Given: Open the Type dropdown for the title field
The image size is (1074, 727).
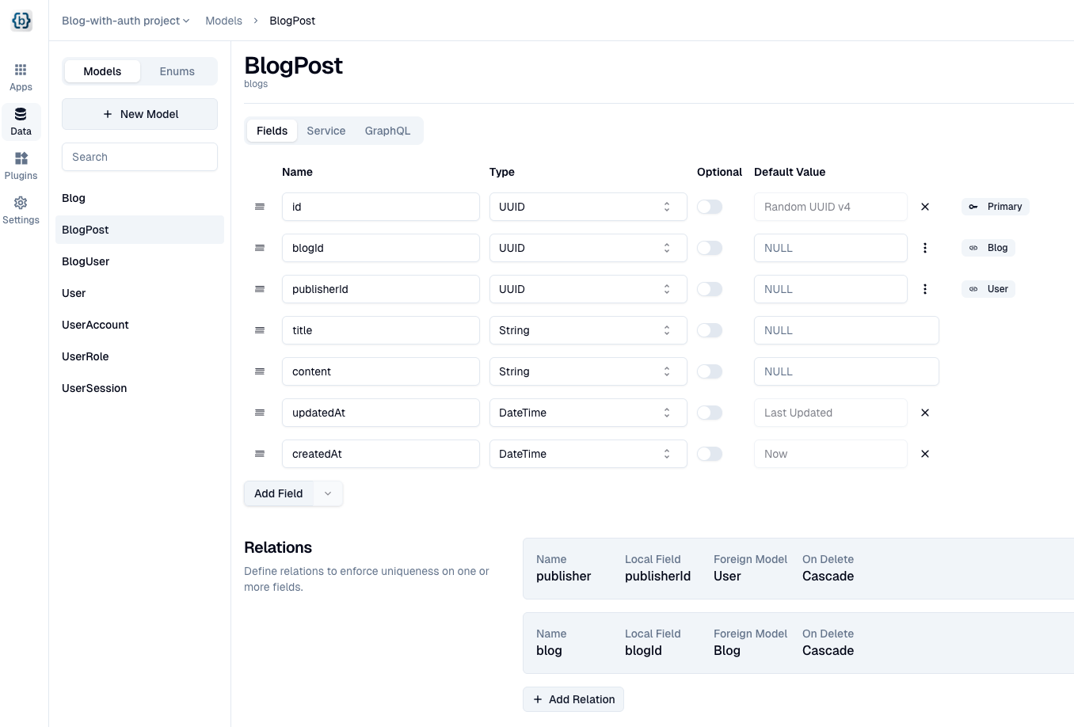Looking at the screenshot, I should tap(588, 330).
